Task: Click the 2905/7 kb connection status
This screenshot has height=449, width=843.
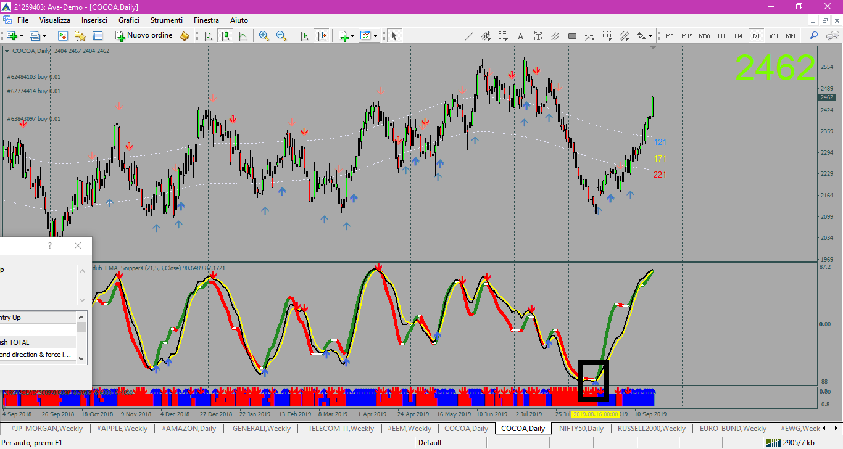Action: coord(789,442)
